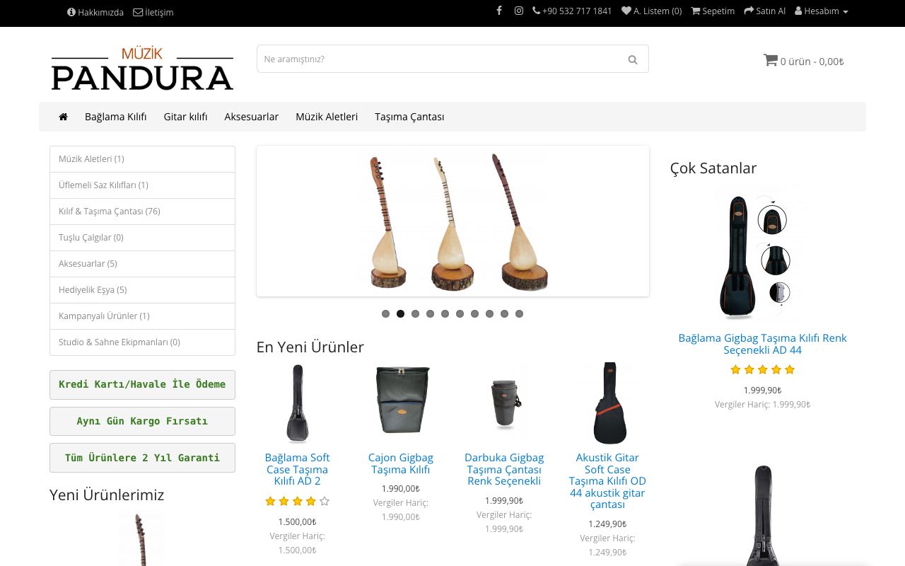Click the Pandura Müzik logo
The height and width of the screenshot is (566, 905).
pyautogui.click(x=142, y=69)
